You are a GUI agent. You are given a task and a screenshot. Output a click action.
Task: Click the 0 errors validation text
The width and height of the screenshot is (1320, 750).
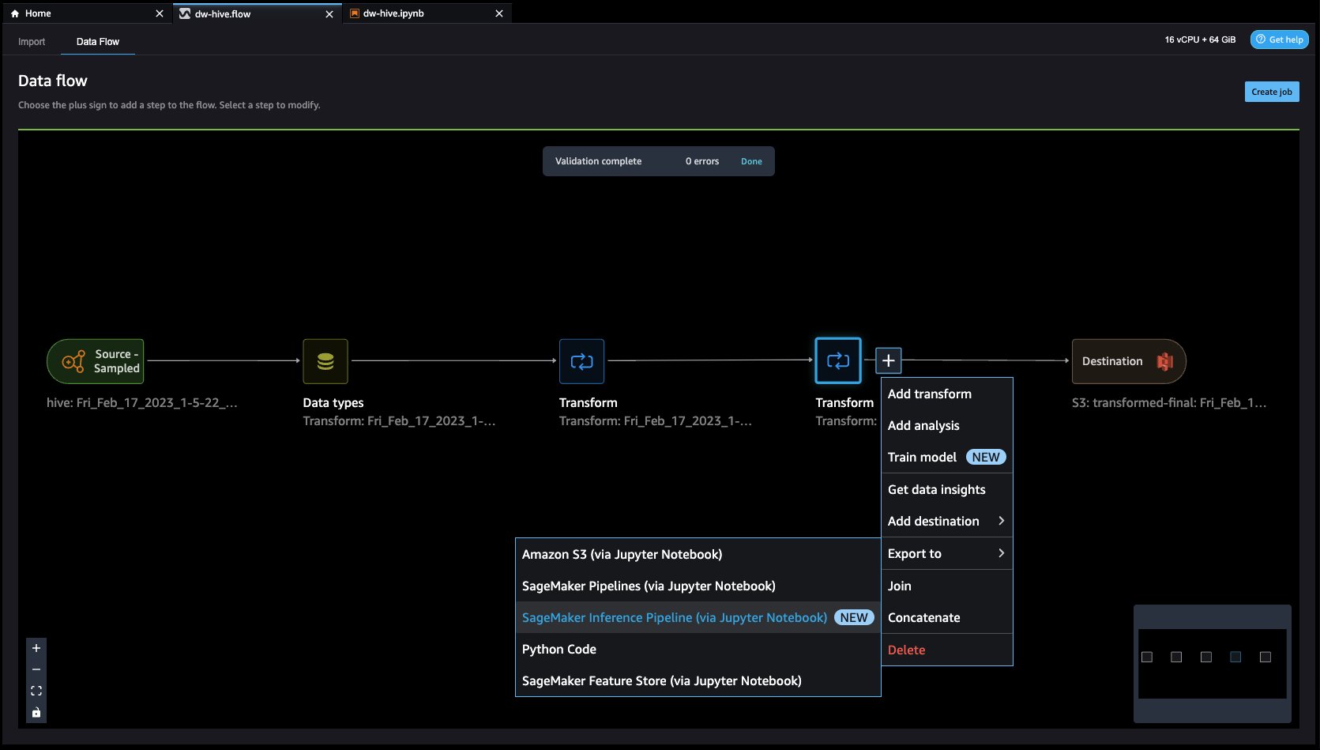pos(702,161)
